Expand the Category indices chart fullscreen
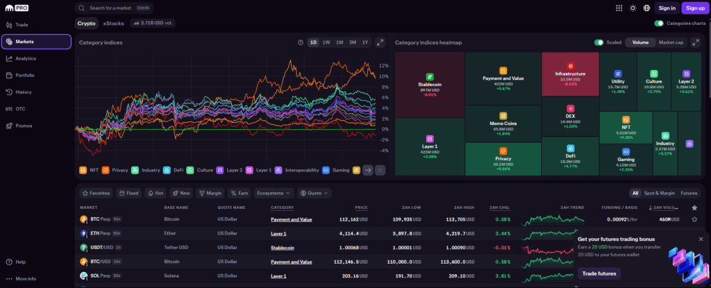This screenshot has width=711, height=288. point(380,42)
